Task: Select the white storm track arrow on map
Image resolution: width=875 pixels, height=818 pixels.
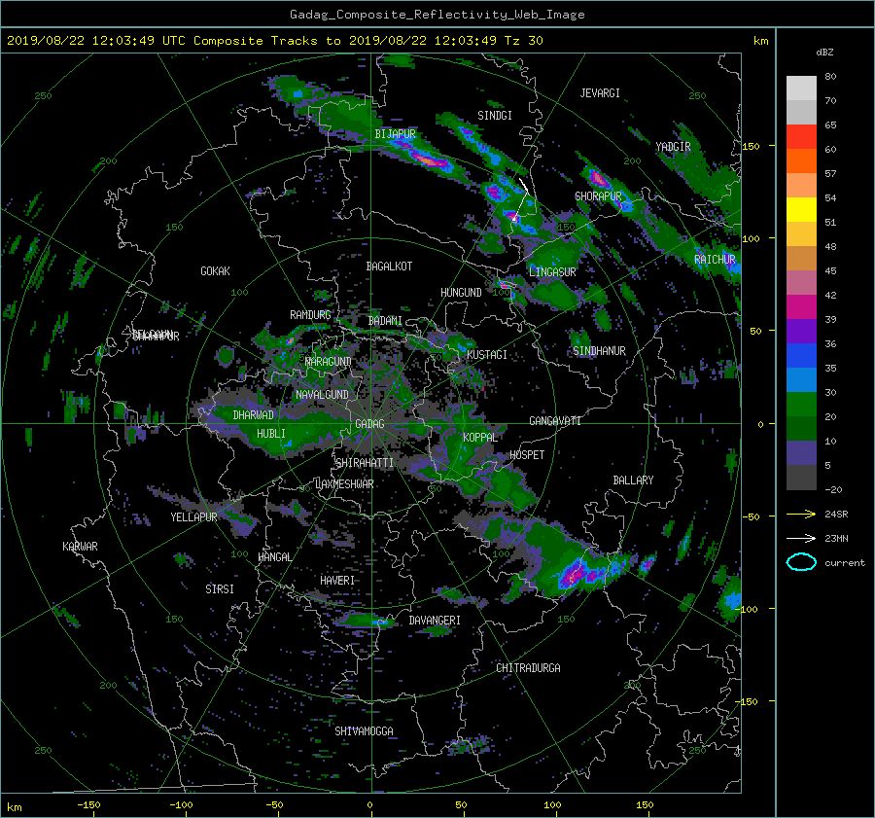Action: tap(521, 198)
